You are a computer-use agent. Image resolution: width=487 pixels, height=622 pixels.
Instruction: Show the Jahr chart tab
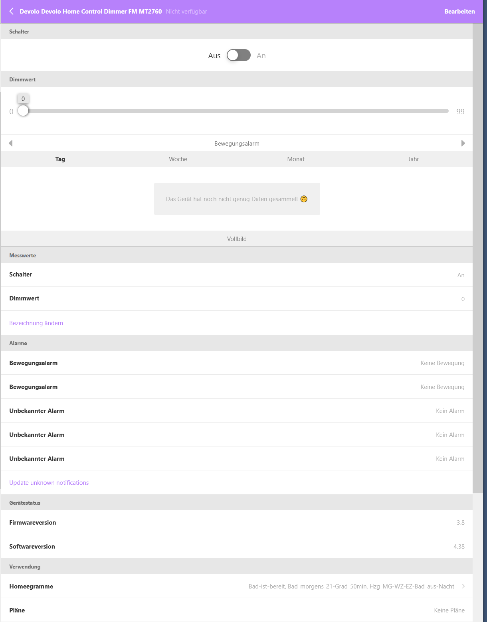click(x=414, y=159)
